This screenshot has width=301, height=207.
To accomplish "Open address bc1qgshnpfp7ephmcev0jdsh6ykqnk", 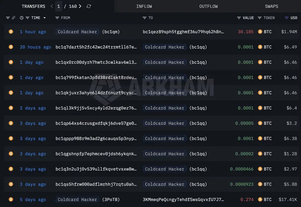I will (96, 154).
